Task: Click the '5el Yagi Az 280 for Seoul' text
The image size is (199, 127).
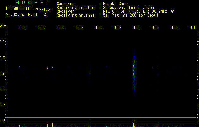Action: [131, 15]
